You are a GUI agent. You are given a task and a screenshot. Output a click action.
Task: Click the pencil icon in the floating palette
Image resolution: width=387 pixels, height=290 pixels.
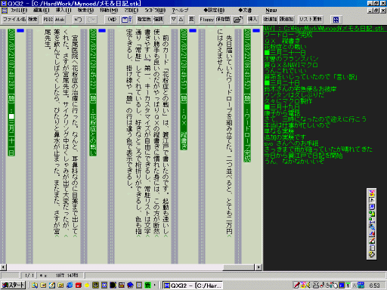(x=372, y=241)
